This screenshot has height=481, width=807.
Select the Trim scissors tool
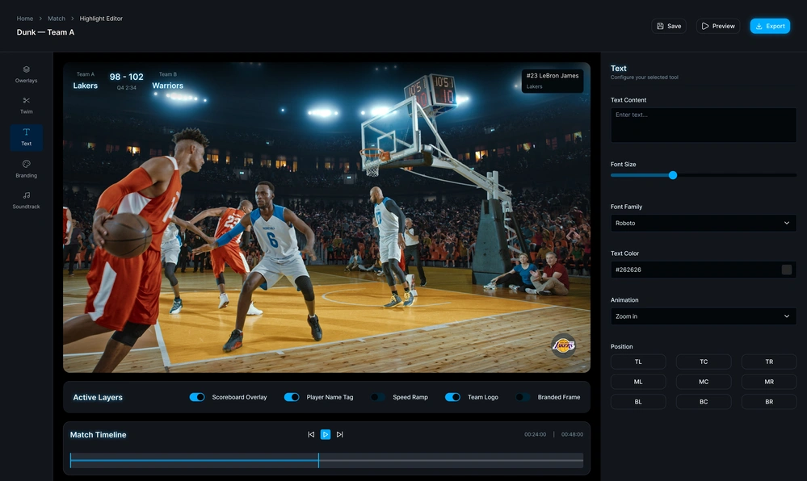[26, 101]
